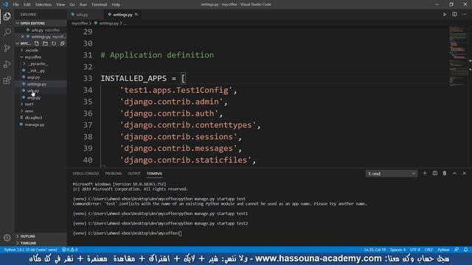Change the Spaces: 4 indentation setting

pos(398,250)
